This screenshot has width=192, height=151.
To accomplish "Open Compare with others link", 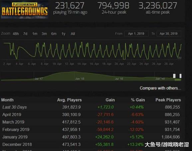I will click(160, 88).
